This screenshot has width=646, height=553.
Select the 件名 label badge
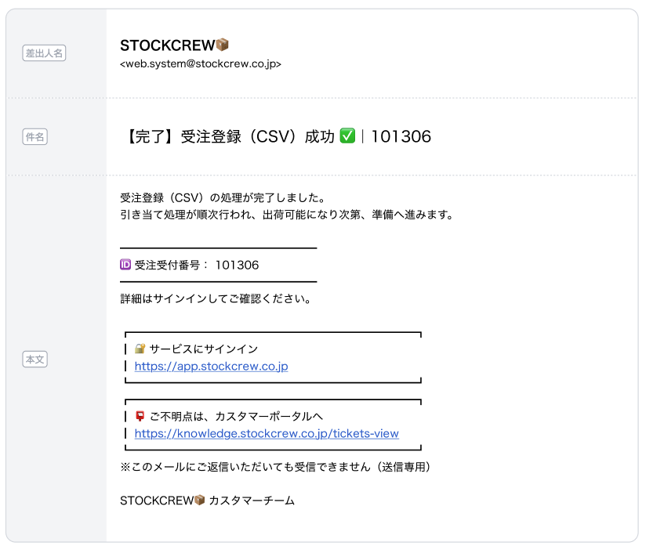pos(35,137)
